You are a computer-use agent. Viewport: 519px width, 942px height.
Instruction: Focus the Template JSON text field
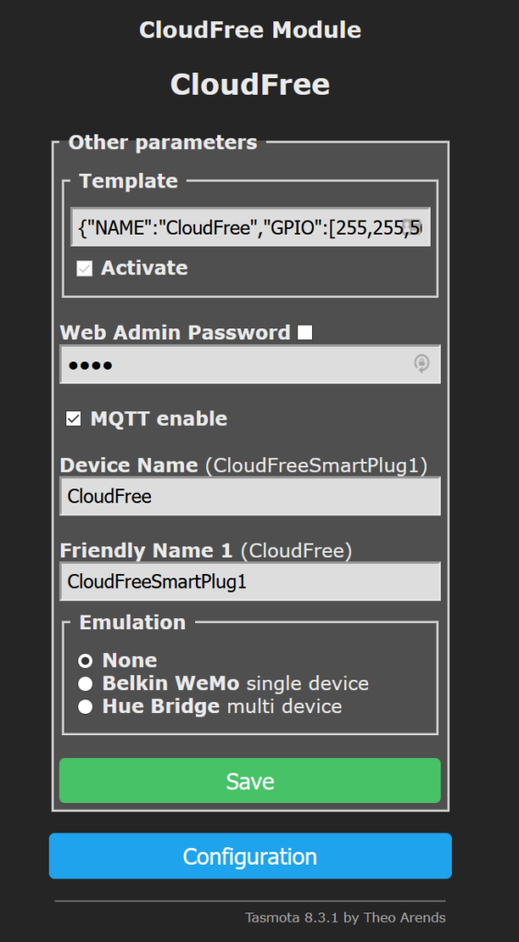point(250,227)
